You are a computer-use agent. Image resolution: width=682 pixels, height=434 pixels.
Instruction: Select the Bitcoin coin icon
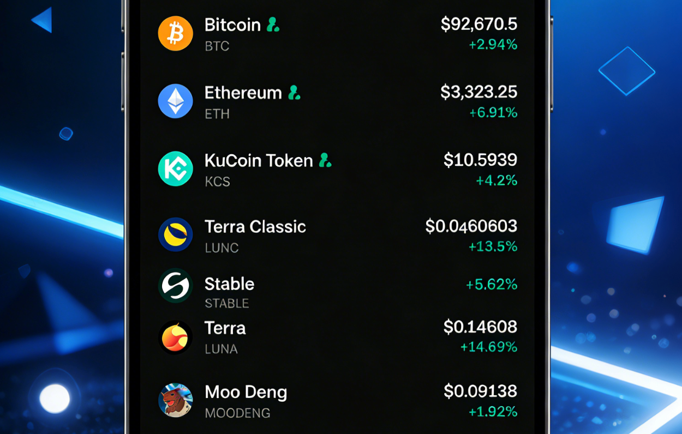pos(175,33)
